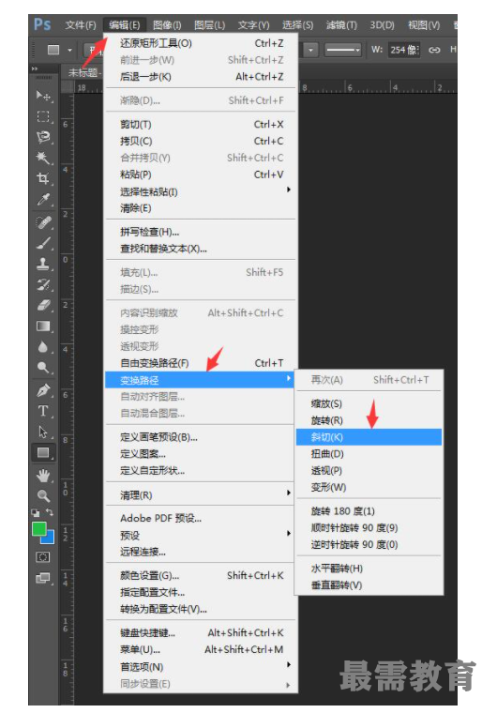
Task: Click 自由变换路径(F) menu entry
Action: [x=201, y=363]
